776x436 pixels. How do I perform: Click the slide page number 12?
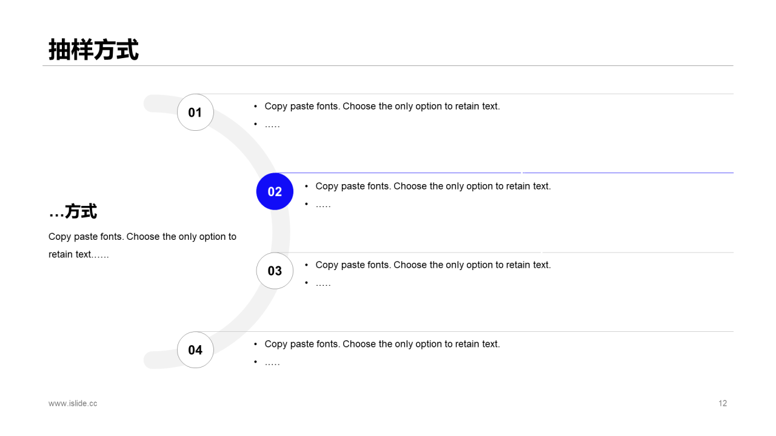click(723, 403)
